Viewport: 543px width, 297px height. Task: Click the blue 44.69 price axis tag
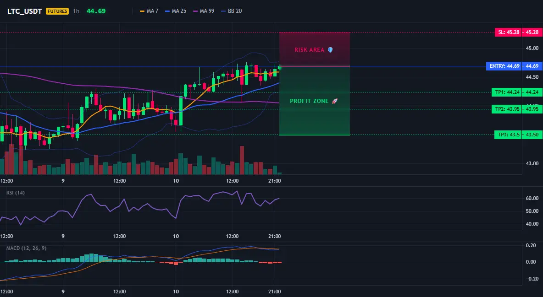coord(532,66)
